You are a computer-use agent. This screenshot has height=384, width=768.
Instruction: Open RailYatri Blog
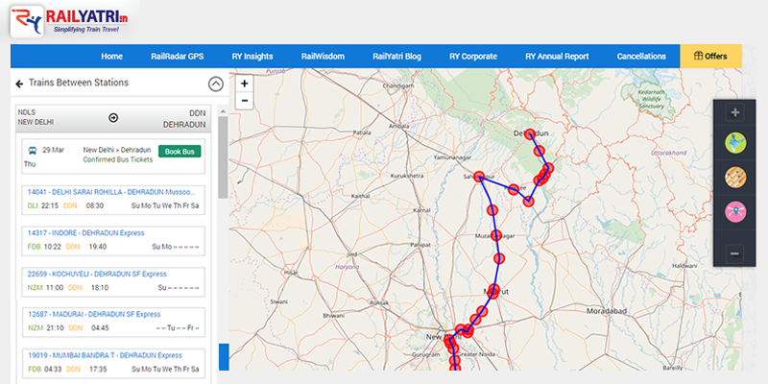(x=396, y=57)
